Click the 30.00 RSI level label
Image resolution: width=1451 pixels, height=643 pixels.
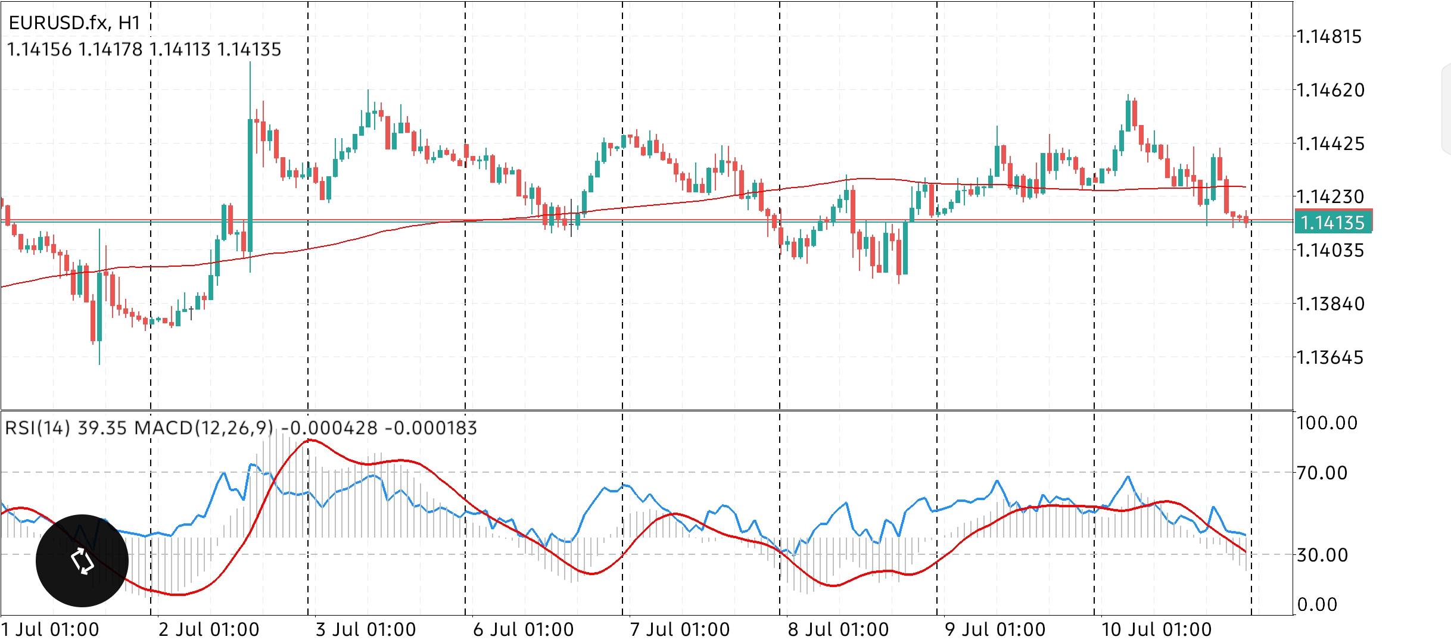(1322, 555)
